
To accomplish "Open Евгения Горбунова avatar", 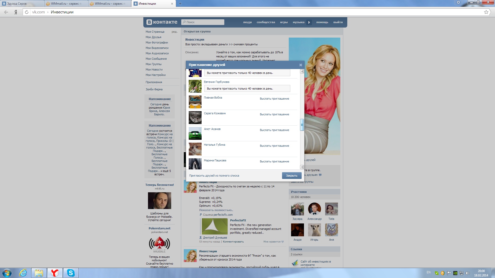I will click(195, 86).
